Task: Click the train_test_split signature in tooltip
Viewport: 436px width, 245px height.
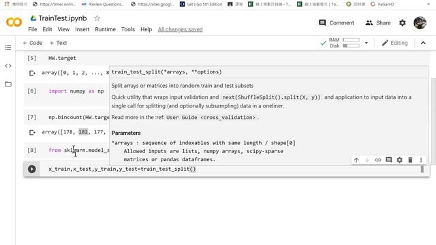Action: [x=166, y=72]
